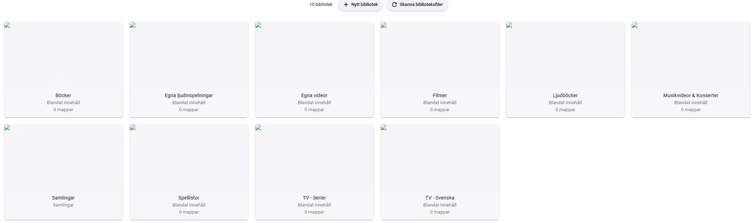Image resolution: width=753 pixels, height=223 pixels.
Task: Click the Böcker library title
Action: [x=63, y=95]
